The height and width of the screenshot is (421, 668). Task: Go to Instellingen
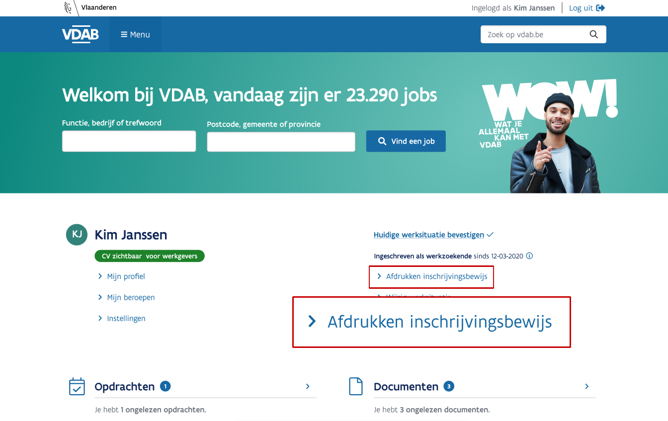click(126, 318)
